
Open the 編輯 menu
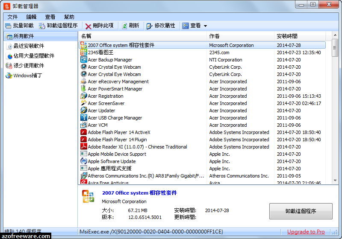tap(31, 17)
